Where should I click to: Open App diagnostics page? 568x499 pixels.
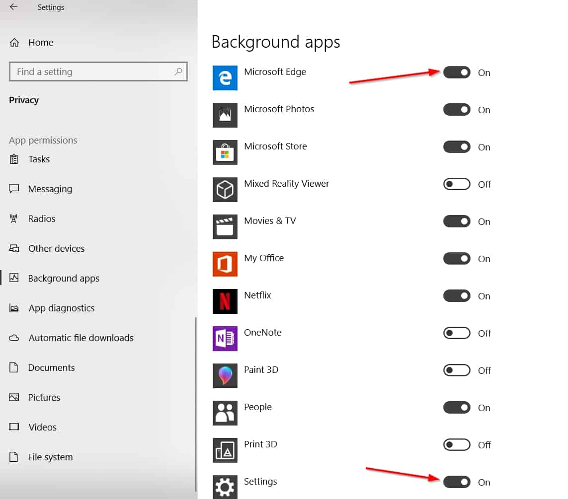[62, 308]
